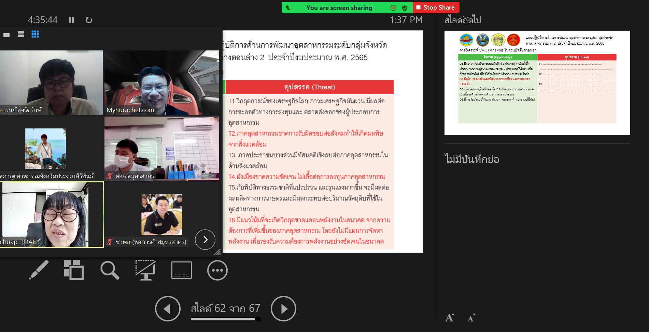Screen dimensions: 649x332
Task: Click the green security shield icon
Action: (405, 8)
